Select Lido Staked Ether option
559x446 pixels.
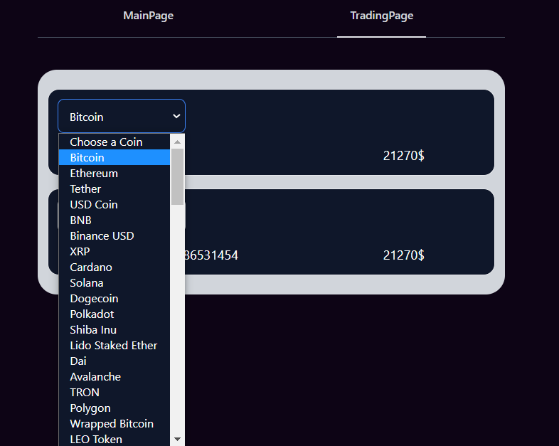115,346
